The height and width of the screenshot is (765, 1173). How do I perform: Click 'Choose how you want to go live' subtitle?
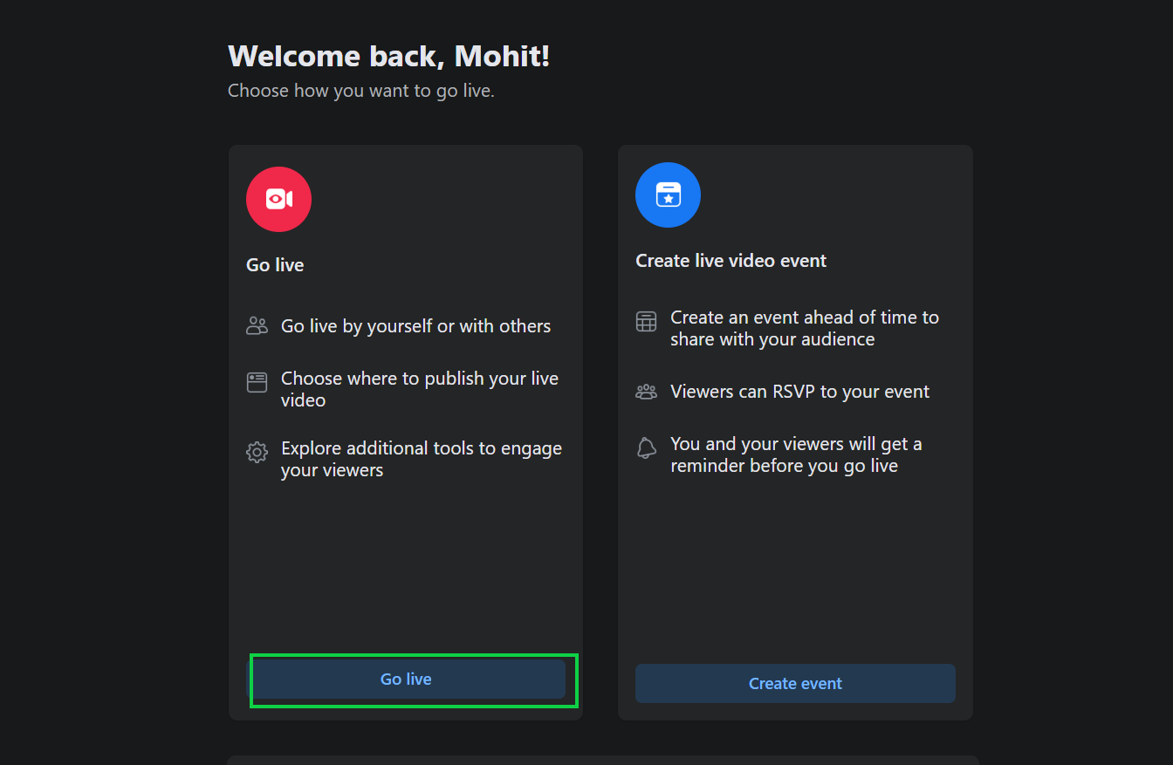click(x=360, y=91)
